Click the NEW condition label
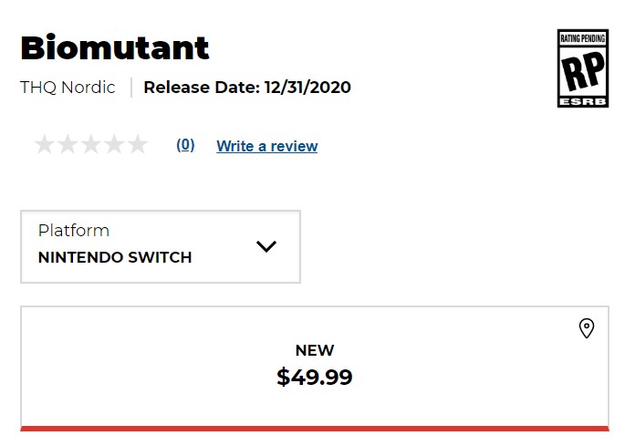 (315, 350)
